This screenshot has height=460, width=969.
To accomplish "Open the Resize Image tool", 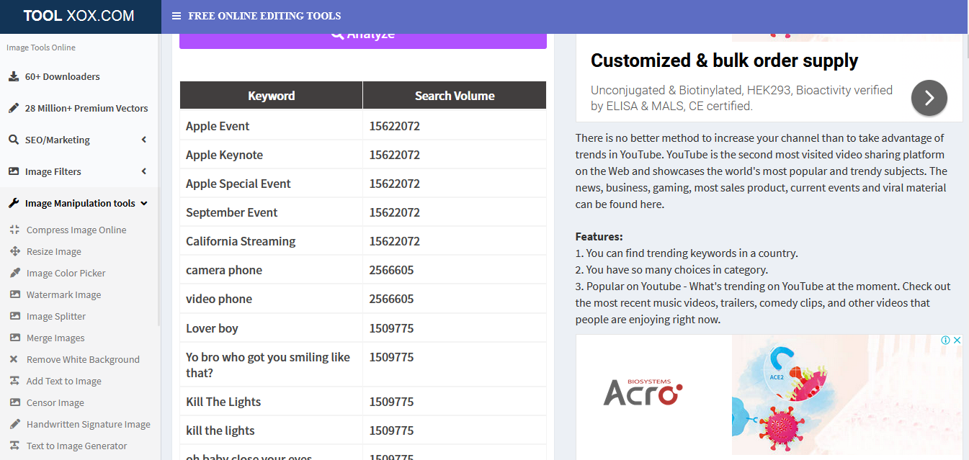I will click(54, 251).
